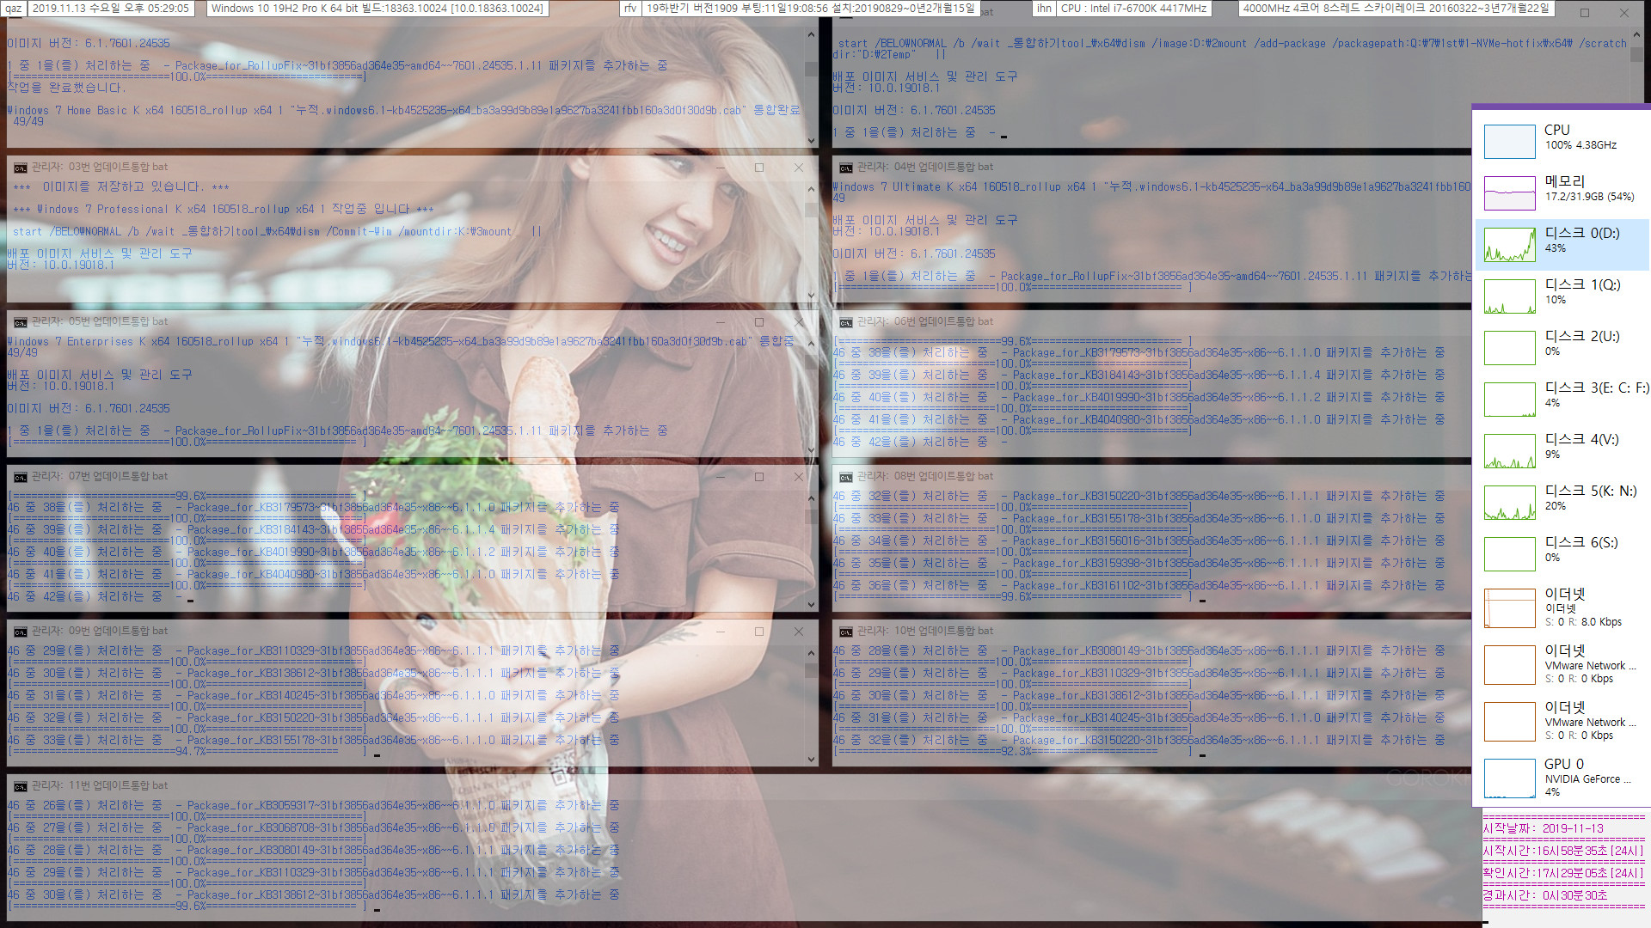Click the 19하반기 버전1909 info label
This screenshot has width=1651, height=928.
click(x=811, y=9)
